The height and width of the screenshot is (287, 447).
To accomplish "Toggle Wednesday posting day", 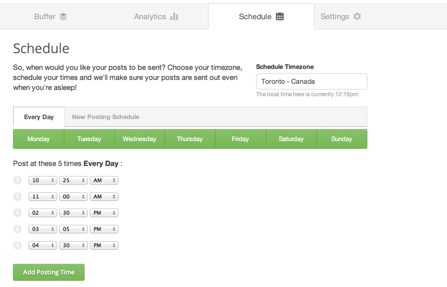I will point(140,139).
